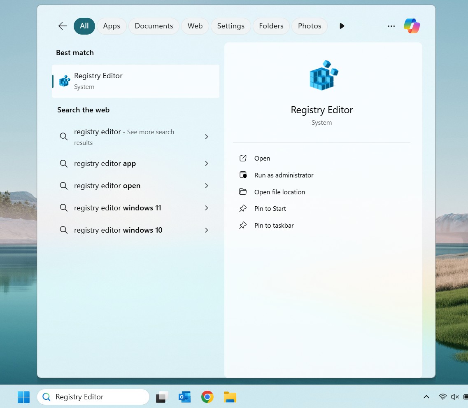Switch to the Web filter tab
The image size is (468, 408).
[195, 26]
